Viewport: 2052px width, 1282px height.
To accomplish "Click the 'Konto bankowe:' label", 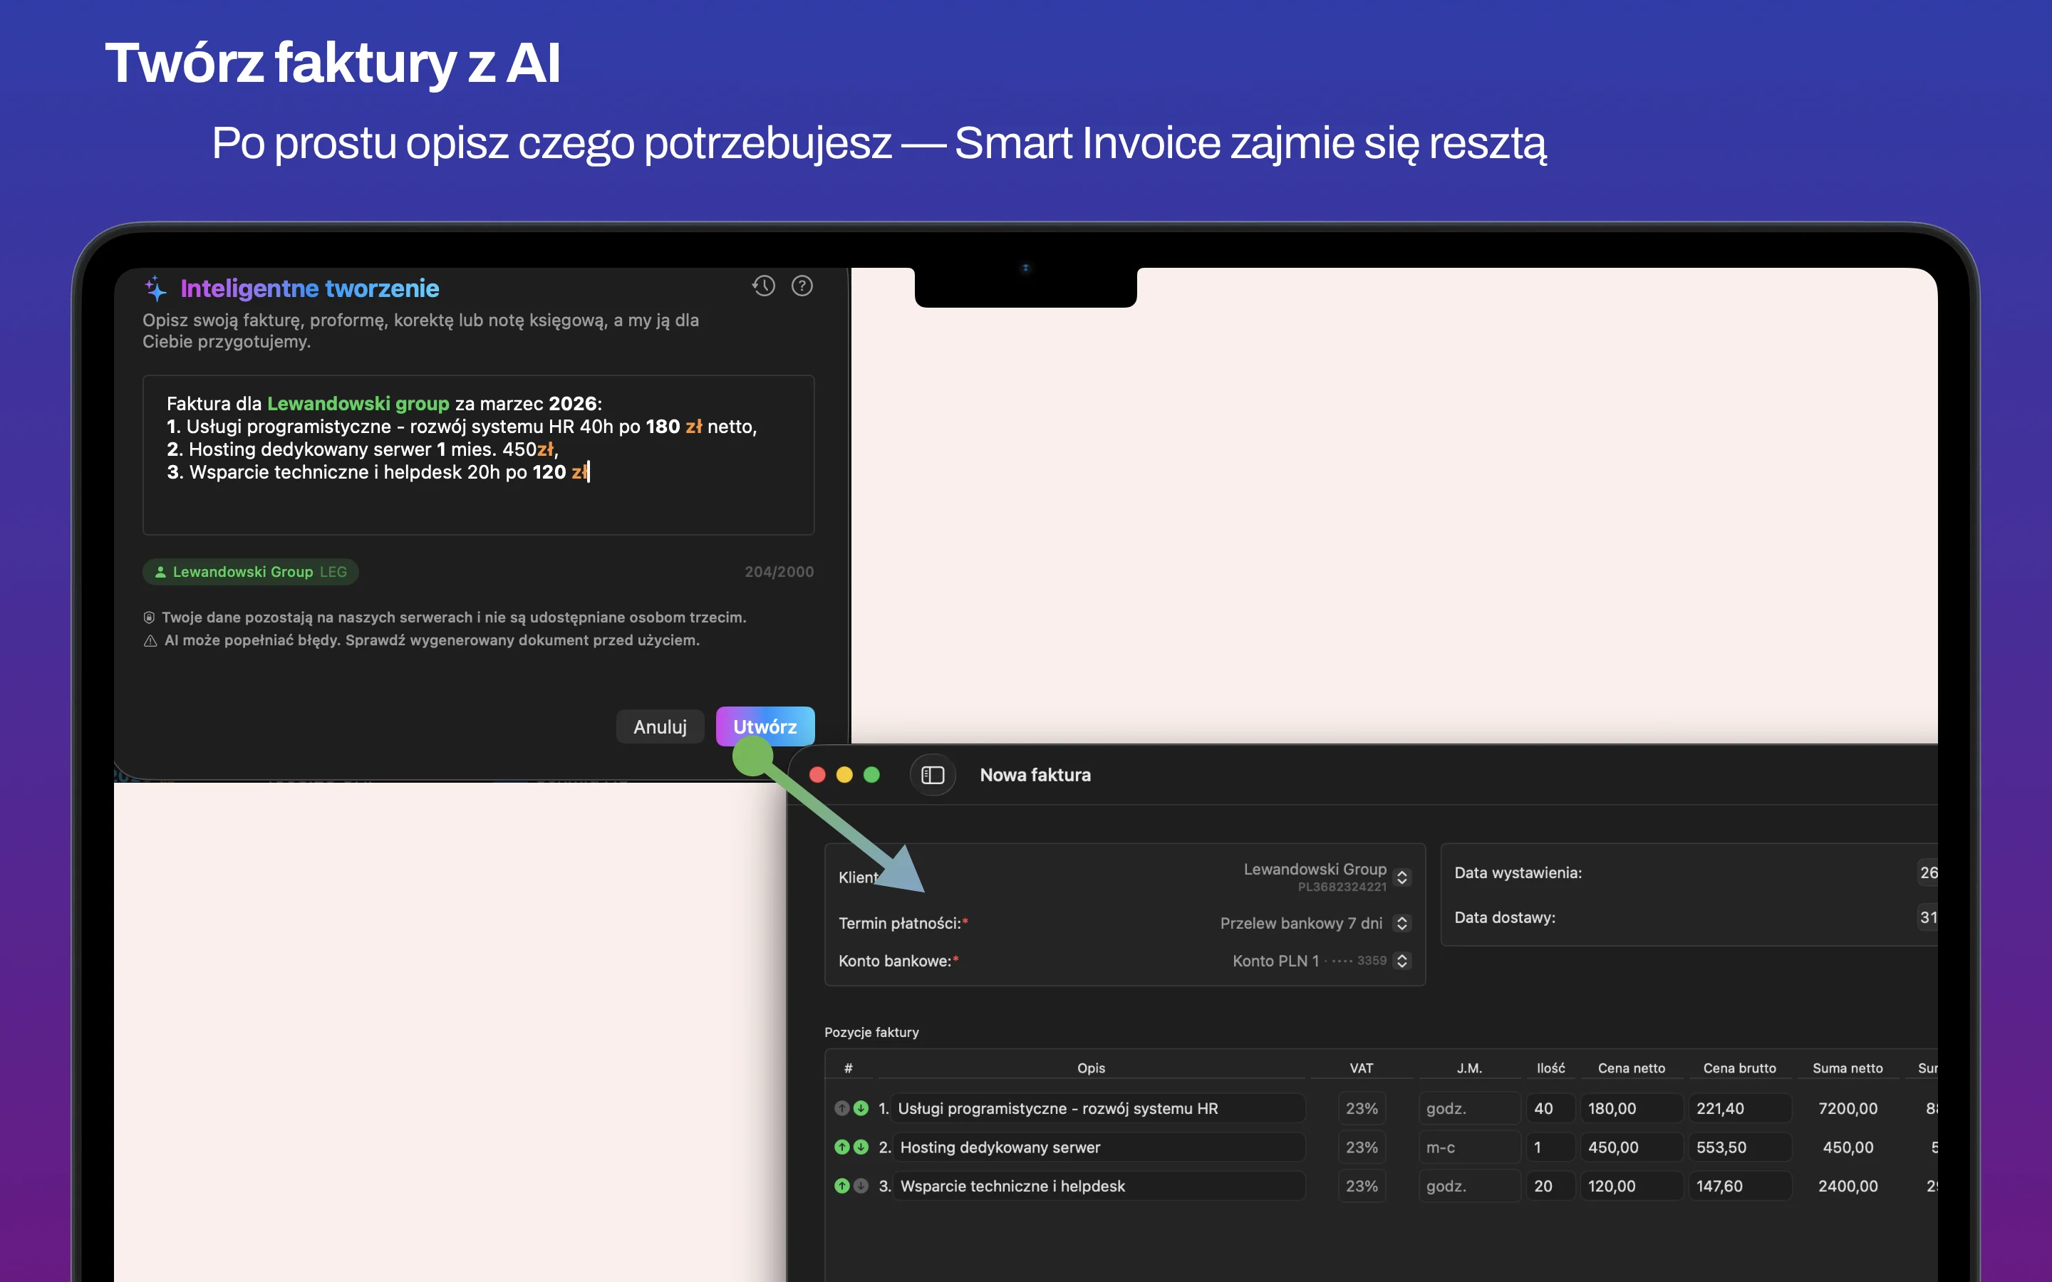I will click(x=895, y=961).
